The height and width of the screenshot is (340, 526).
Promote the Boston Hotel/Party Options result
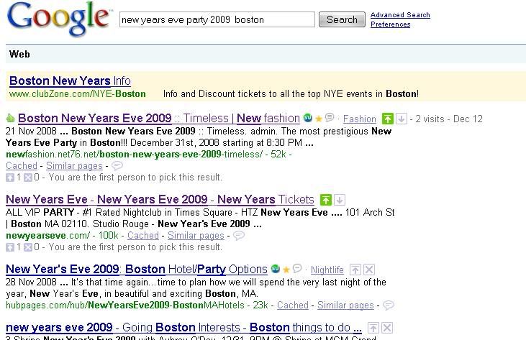[355, 270]
